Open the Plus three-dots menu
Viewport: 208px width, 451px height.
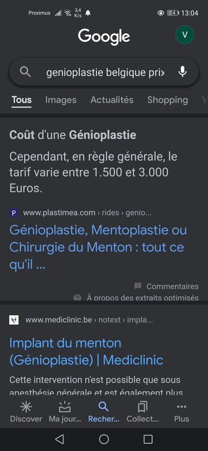click(x=181, y=407)
